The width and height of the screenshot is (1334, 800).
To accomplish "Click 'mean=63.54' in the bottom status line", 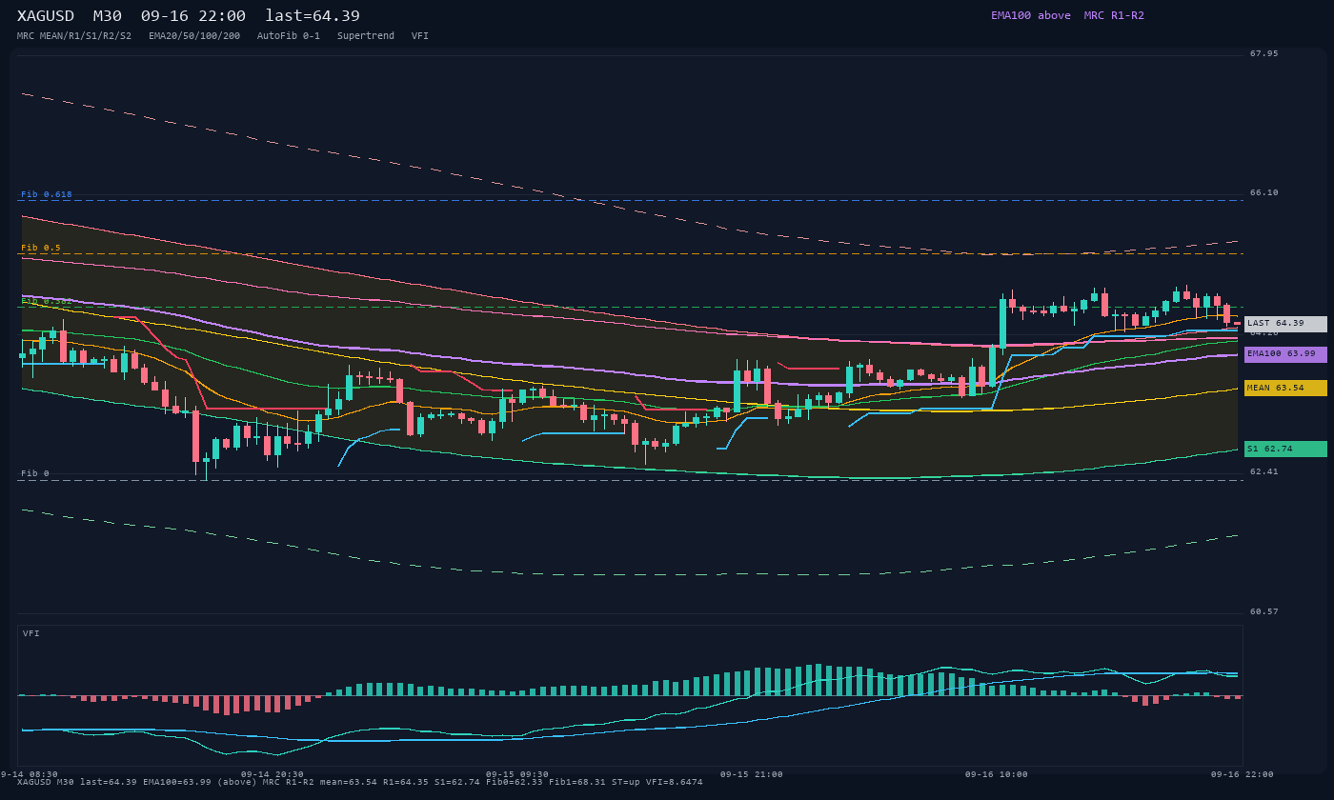I will point(348,783).
